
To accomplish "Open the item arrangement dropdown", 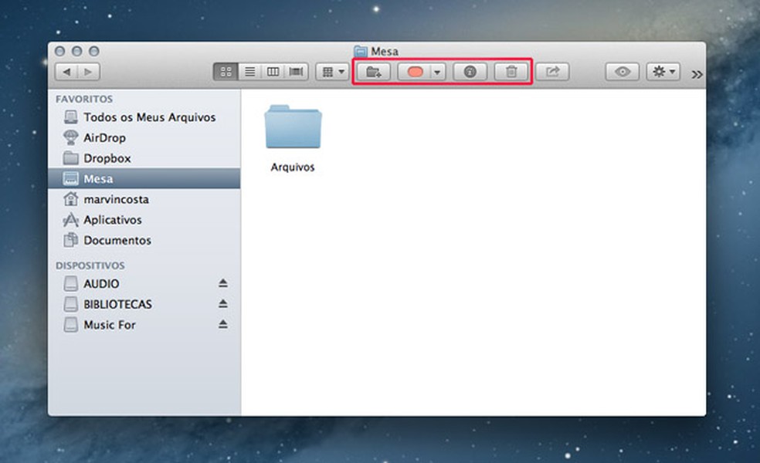I will 332,73.
